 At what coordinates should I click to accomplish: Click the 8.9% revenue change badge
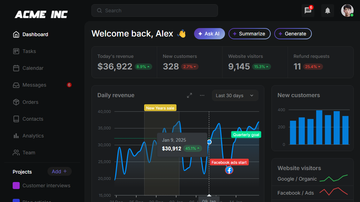coord(143,67)
